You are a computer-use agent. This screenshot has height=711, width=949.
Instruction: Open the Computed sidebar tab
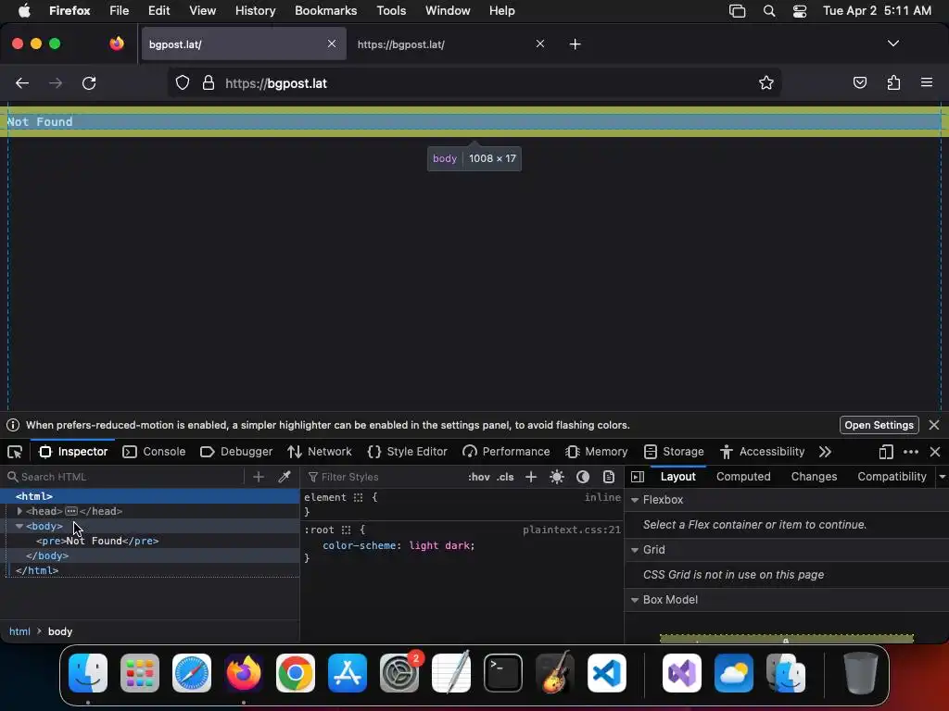click(x=743, y=477)
